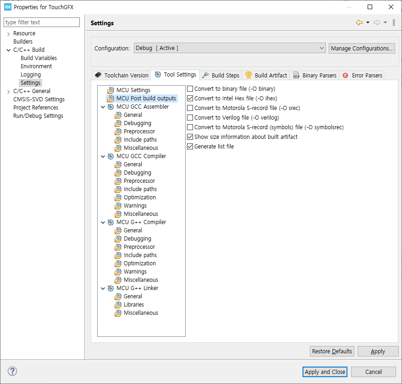Click the forward navigation arrow icon
The width and height of the screenshot is (402, 384).
[x=377, y=22]
